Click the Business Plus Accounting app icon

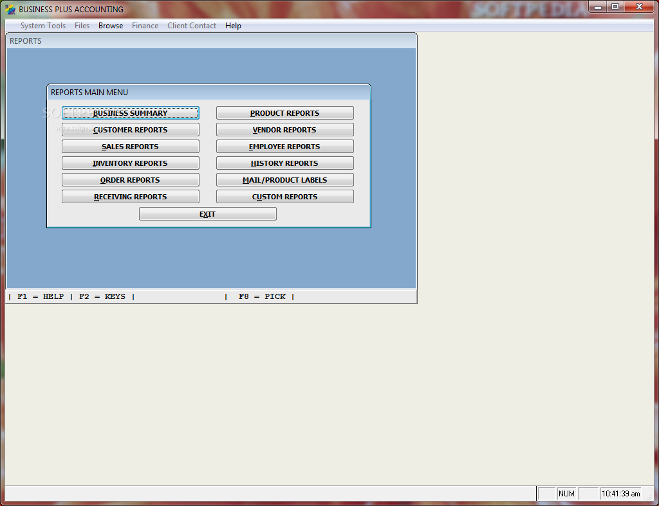point(10,9)
